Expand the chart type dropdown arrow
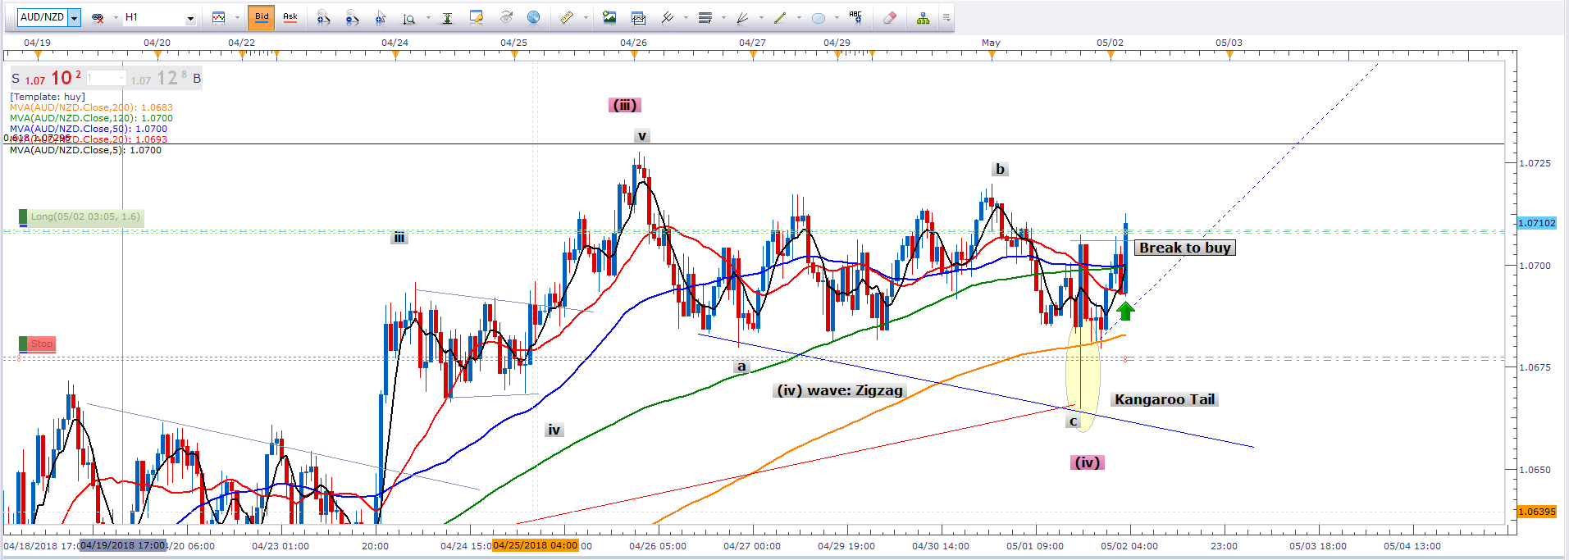Viewport: 1569px width, 560px height. (x=237, y=17)
